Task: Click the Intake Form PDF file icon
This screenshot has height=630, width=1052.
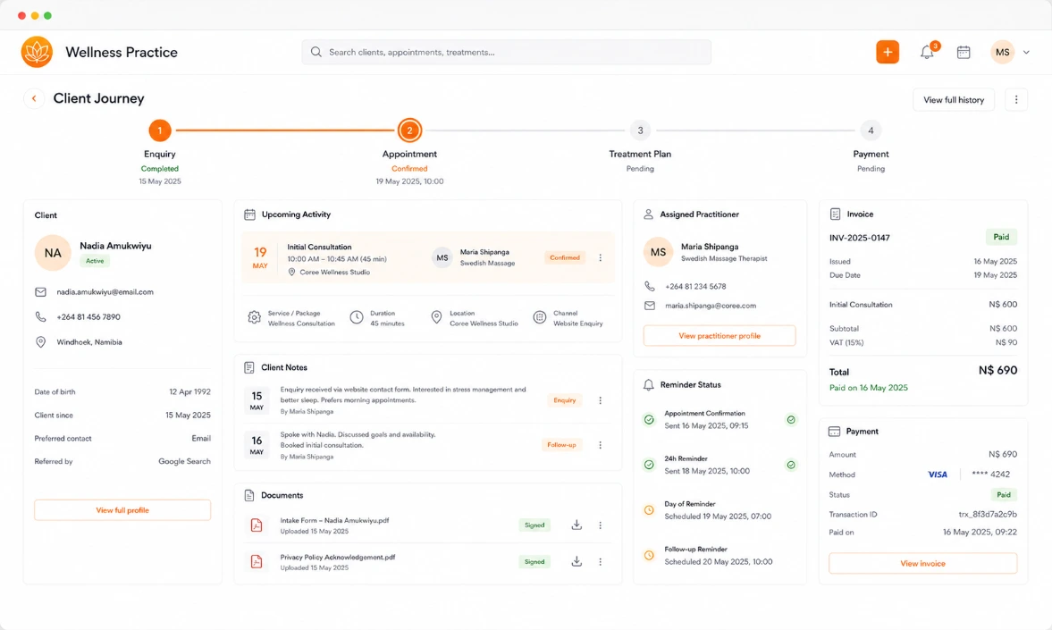Action: point(257,525)
